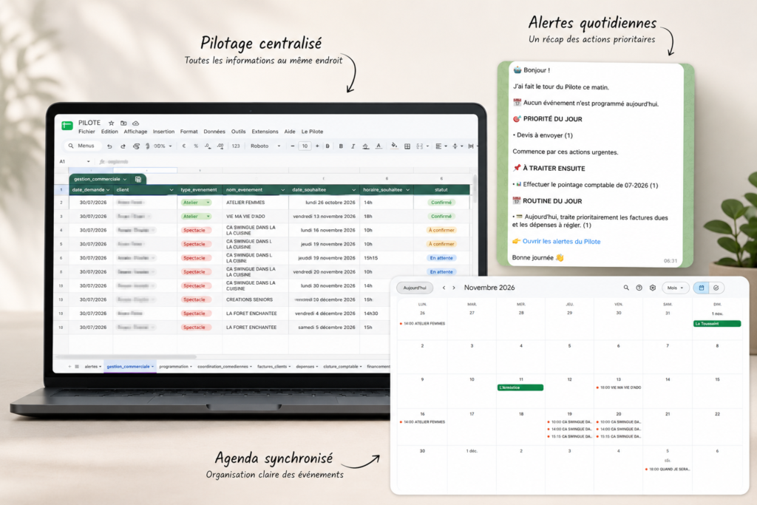757x505 pixels.
Task: Format cells as percent
Action: point(196,146)
